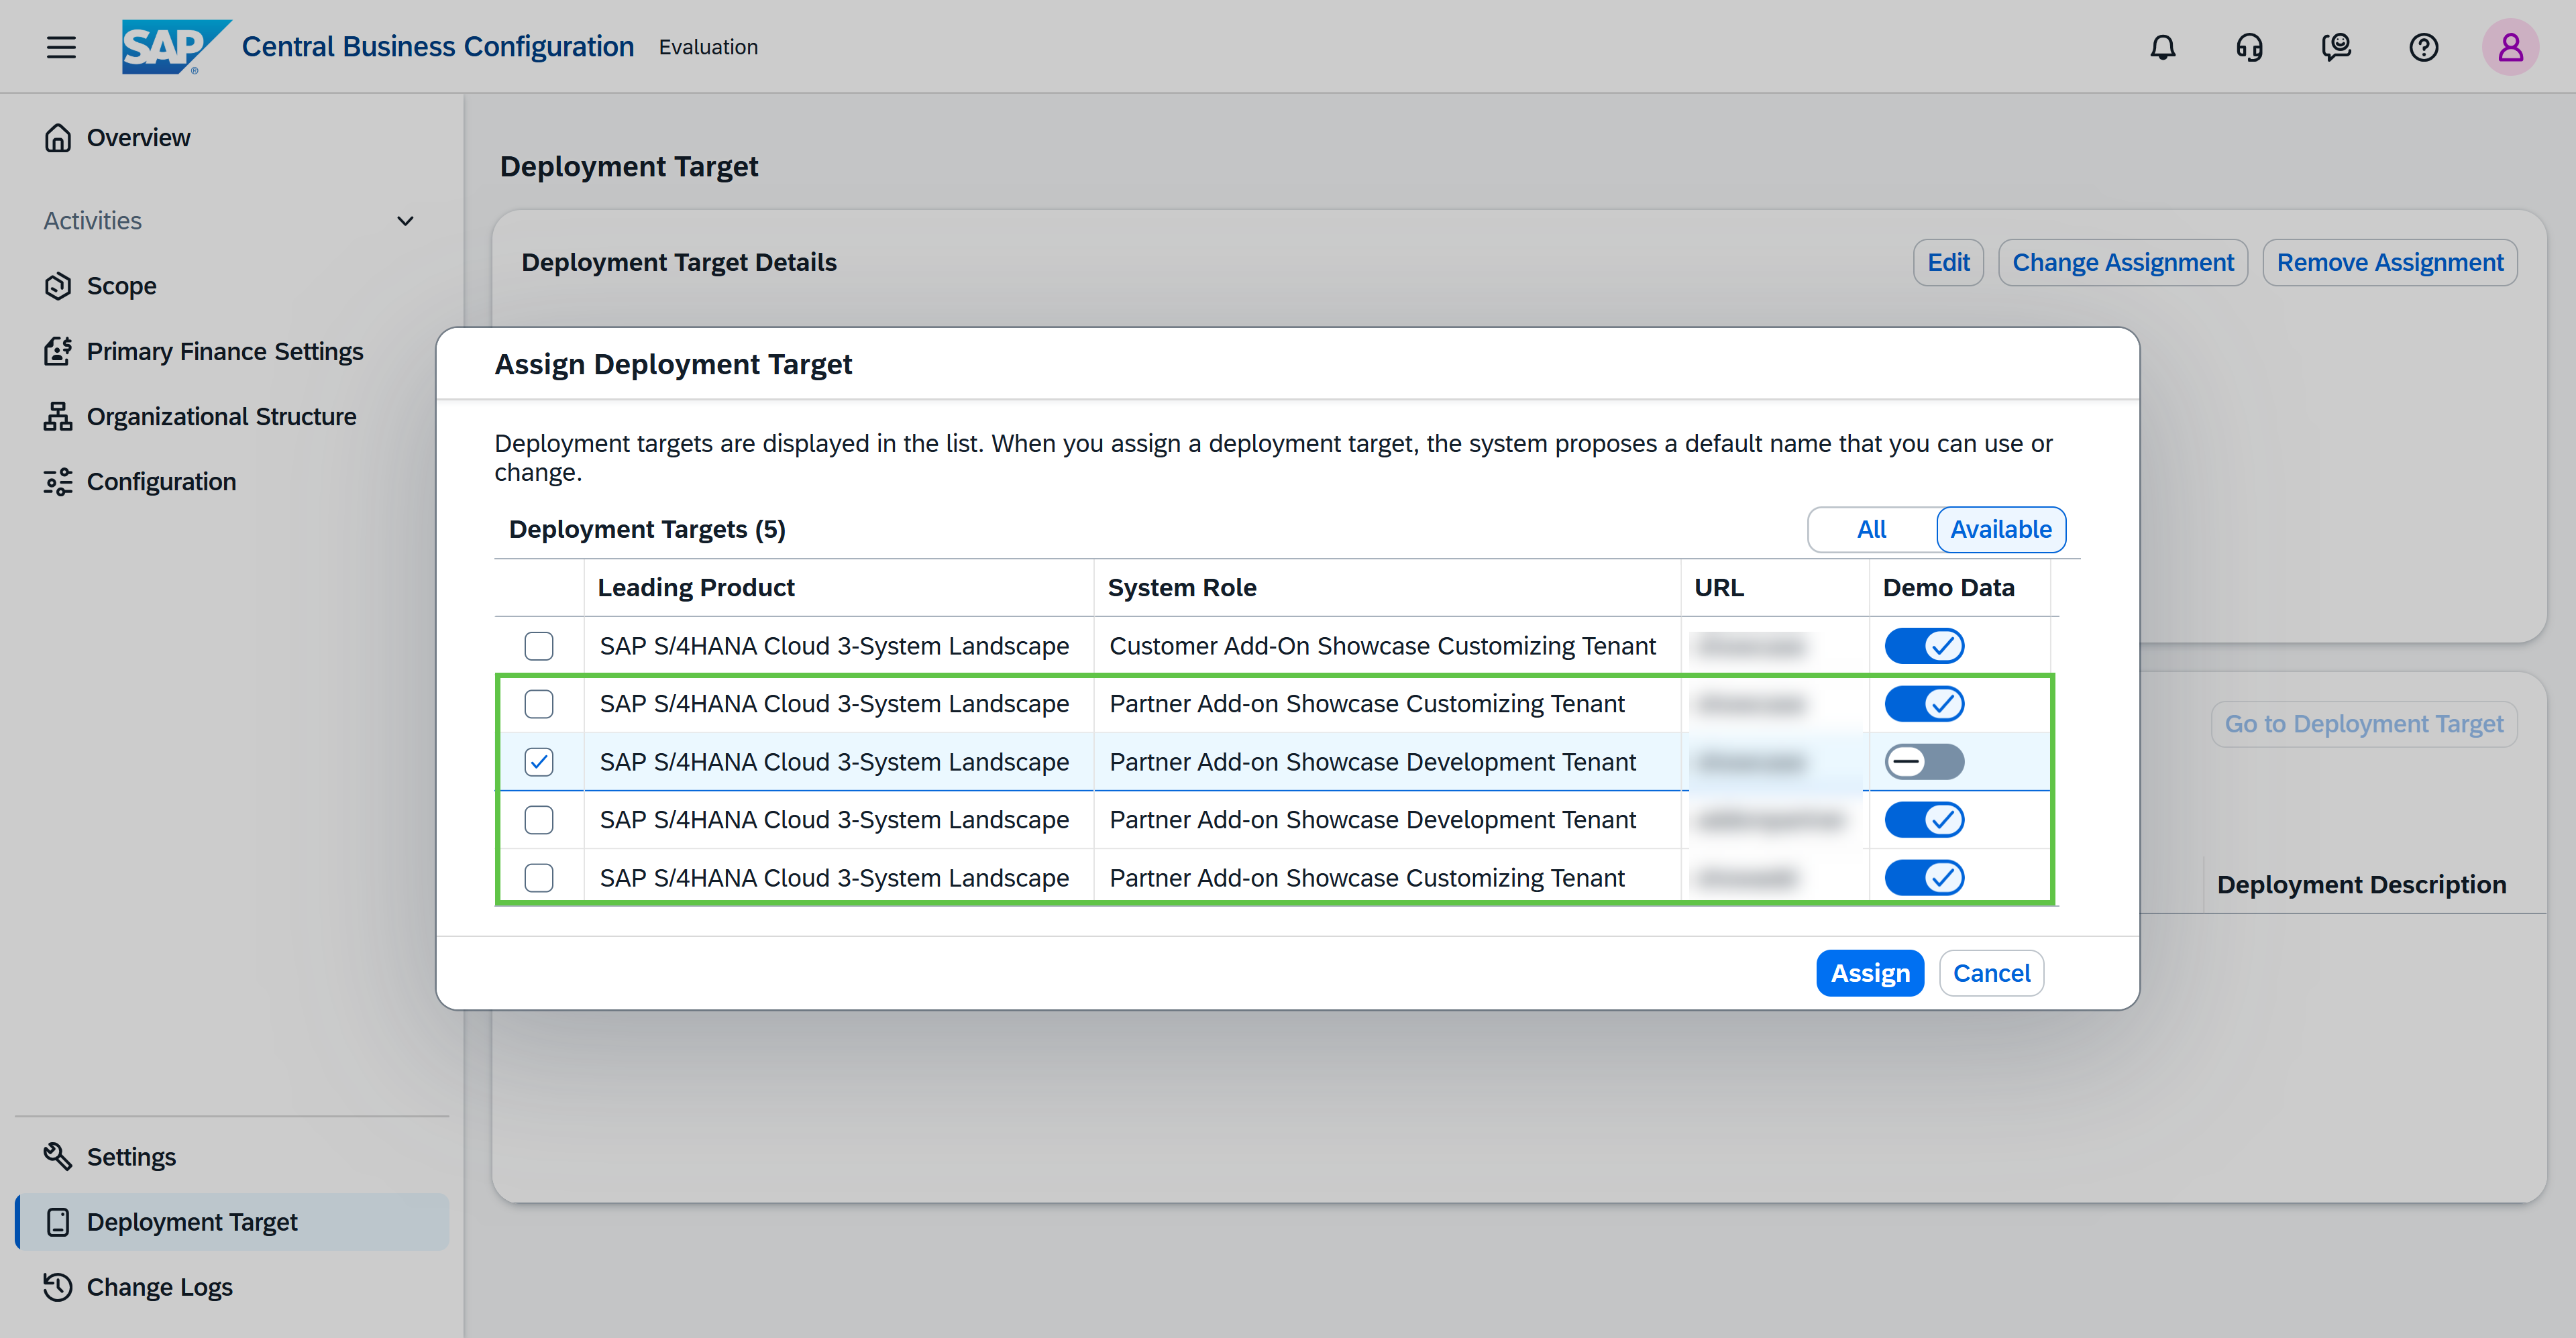Click the Configuration sliders icon
The height and width of the screenshot is (1338, 2576).
tap(58, 481)
